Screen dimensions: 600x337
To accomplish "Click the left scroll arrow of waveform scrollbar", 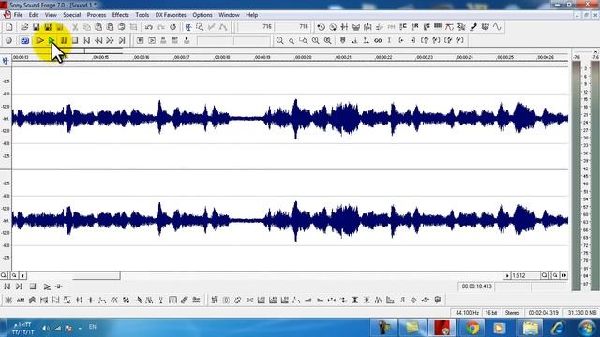I will [x=22, y=275].
